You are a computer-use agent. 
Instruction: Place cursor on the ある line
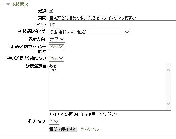(53, 66)
